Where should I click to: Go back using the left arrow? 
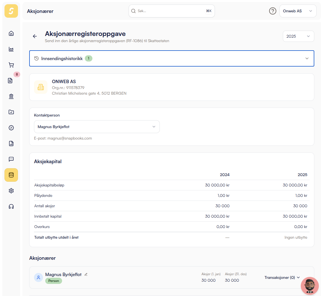point(35,36)
